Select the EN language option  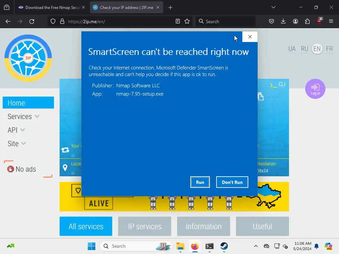(317, 49)
